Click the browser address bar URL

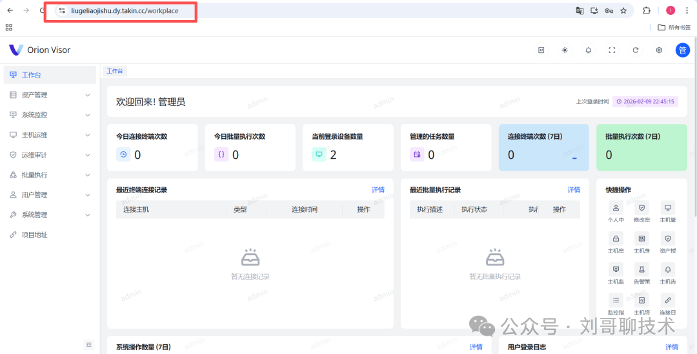pyautogui.click(x=125, y=11)
